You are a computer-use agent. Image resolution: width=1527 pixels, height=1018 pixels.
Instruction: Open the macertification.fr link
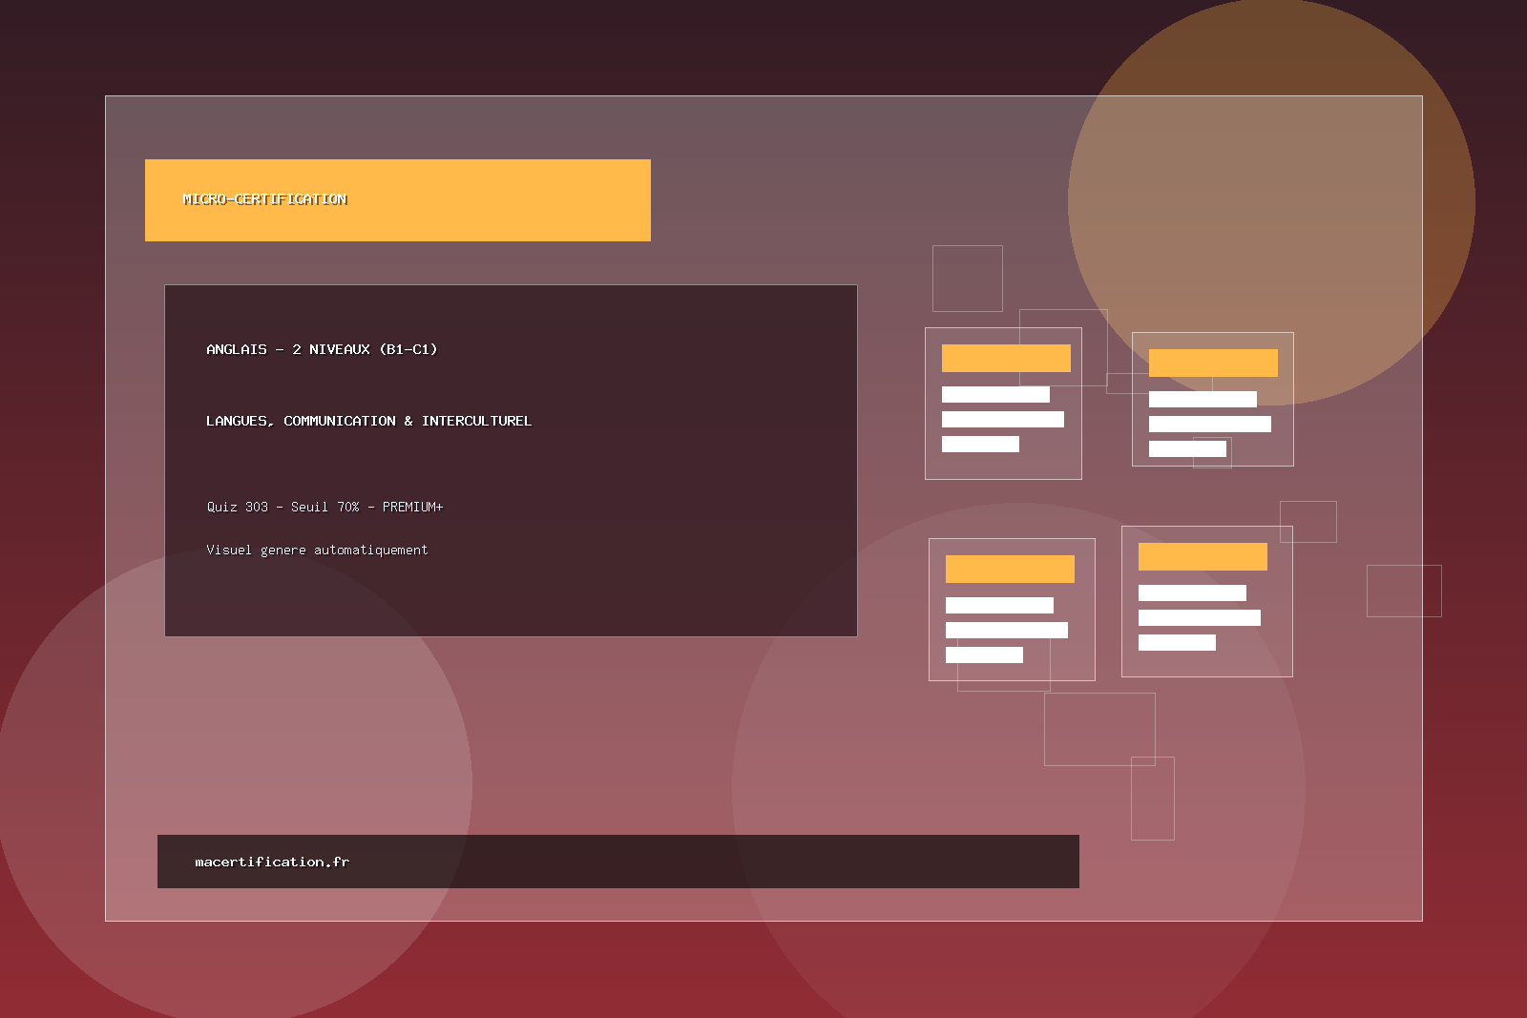coord(272,862)
